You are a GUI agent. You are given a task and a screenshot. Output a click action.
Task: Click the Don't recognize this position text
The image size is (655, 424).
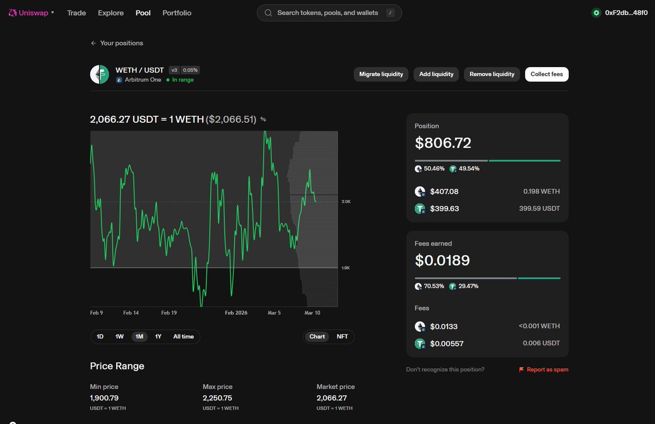coord(445,369)
